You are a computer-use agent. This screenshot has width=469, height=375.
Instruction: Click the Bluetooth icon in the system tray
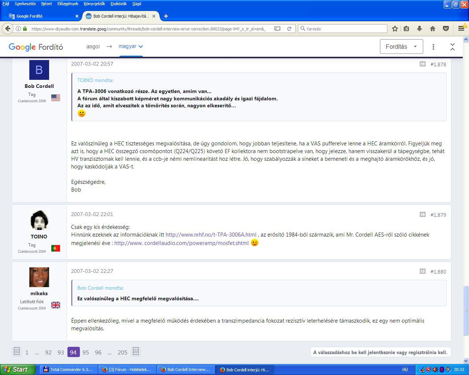[x=442, y=370]
